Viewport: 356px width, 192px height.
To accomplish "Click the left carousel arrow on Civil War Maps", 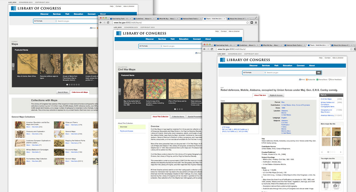I will [x=120, y=92].
